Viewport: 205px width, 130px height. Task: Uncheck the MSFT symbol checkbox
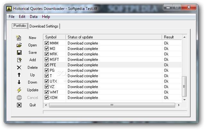point(47,60)
